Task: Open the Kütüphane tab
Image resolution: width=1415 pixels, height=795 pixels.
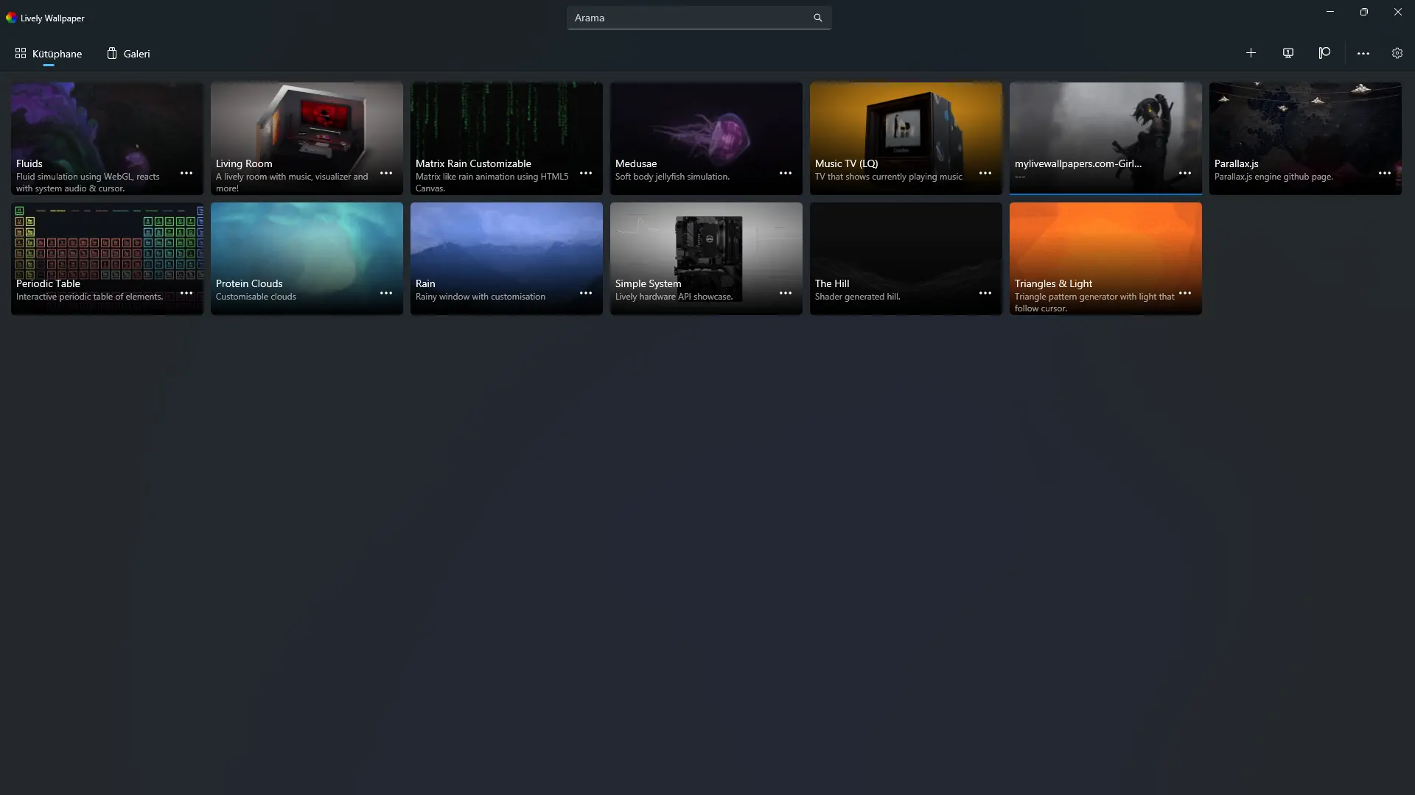Action: click(x=49, y=54)
